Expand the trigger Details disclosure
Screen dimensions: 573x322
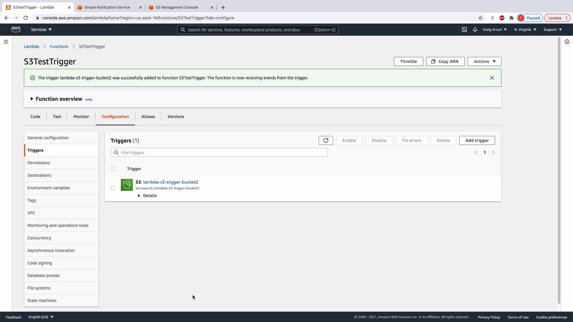[x=139, y=196]
